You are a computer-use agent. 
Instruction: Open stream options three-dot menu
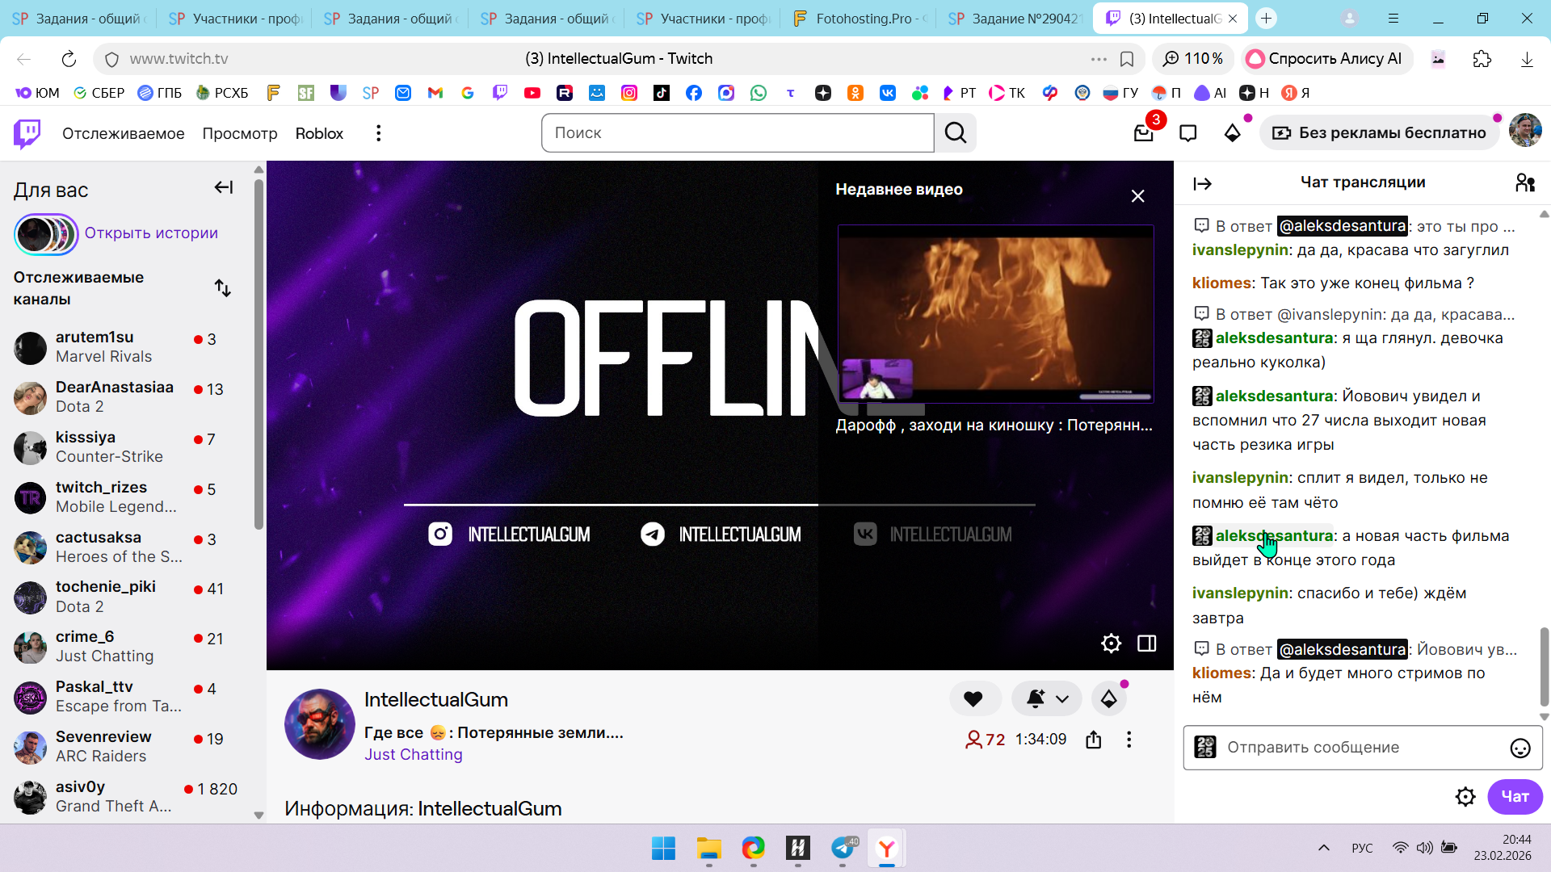point(1129,740)
